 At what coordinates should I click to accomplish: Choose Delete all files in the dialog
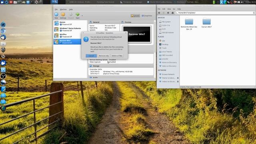tap(117, 56)
